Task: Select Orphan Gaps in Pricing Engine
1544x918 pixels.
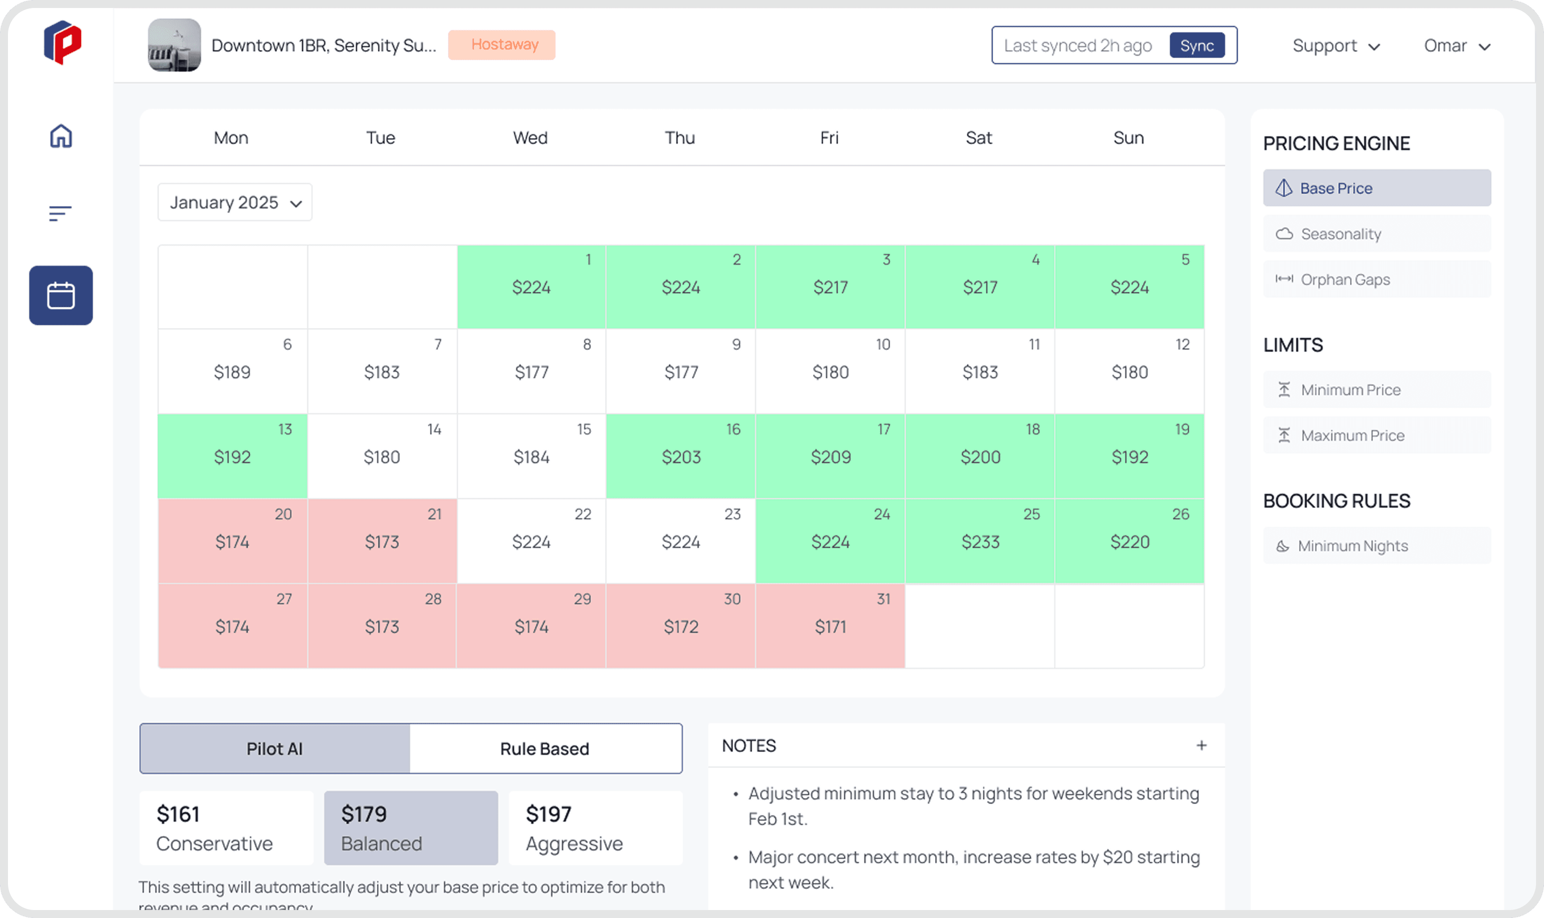Action: pyautogui.click(x=1377, y=279)
